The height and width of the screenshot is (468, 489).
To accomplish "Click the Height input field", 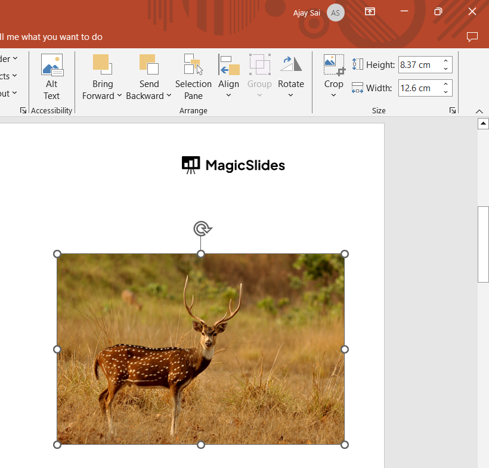I will tap(419, 64).
